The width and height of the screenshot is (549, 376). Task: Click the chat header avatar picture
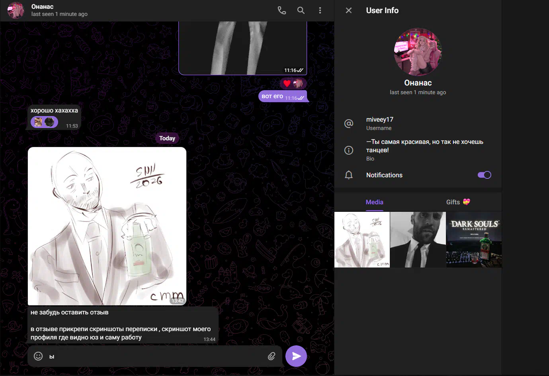(16, 10)
